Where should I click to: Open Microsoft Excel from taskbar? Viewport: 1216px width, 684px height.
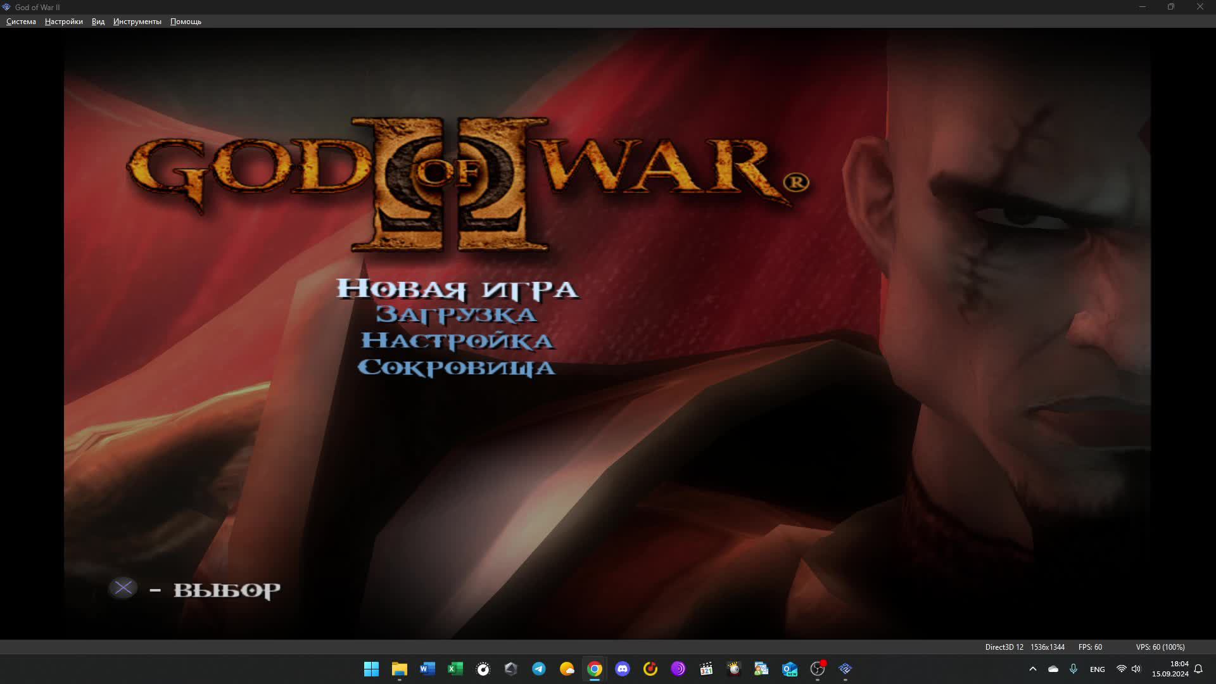tap(455, 669)
